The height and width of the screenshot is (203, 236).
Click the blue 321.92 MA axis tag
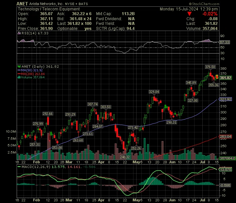[x=225, y=99]
